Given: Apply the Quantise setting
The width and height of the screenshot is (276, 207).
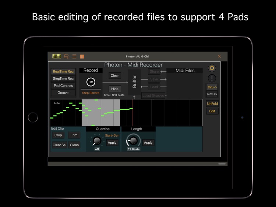Looking at the screenshot, I should tap(112, 143).
